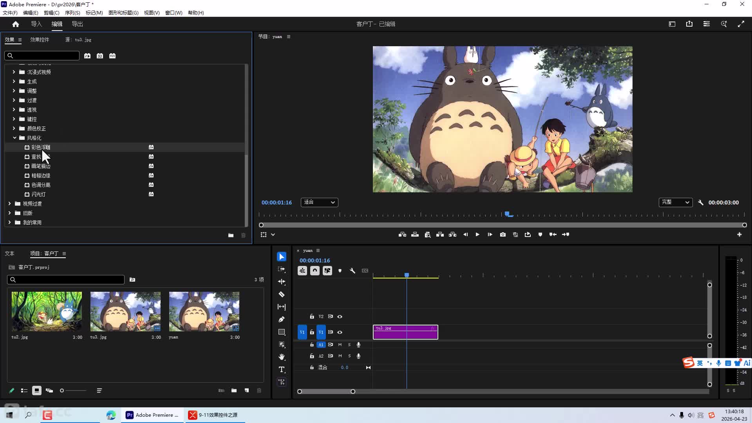Step back one frame in program monitor
Viewport: 752px width, 423px height.
[x=465, y=235]
